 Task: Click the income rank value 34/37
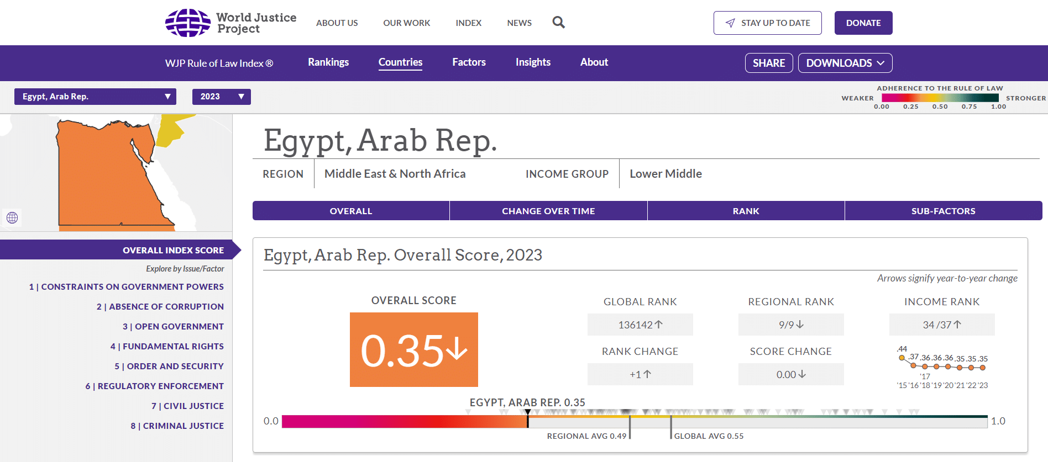[x=942, y=325]
